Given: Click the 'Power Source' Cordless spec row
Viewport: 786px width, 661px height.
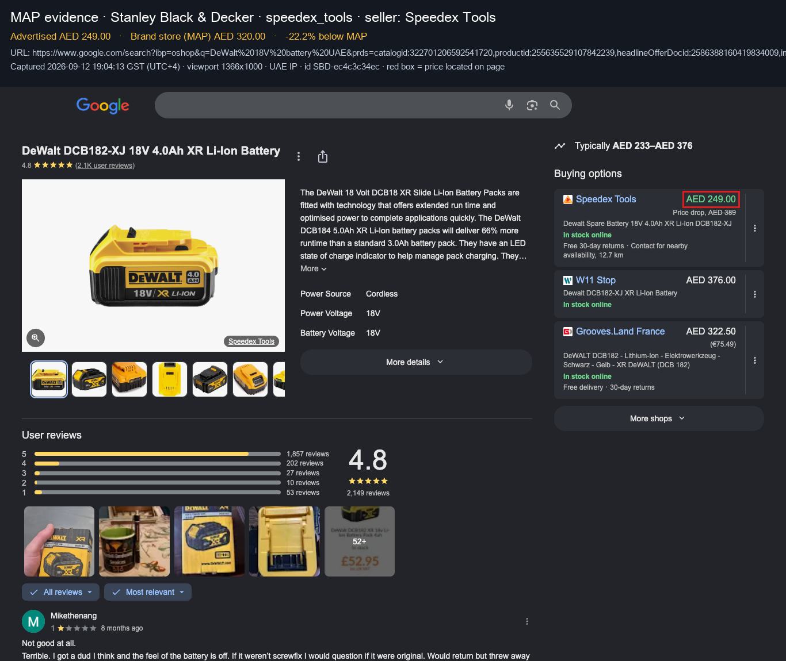Looking at the screenshot, I should (x=349, y=294).
